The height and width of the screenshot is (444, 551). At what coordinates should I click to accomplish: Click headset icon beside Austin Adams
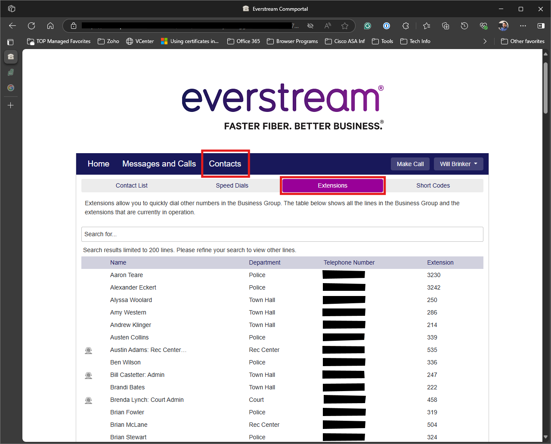click(x=88, y=351)
